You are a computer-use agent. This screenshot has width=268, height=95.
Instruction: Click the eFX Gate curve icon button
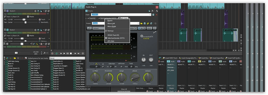point(90,28)
